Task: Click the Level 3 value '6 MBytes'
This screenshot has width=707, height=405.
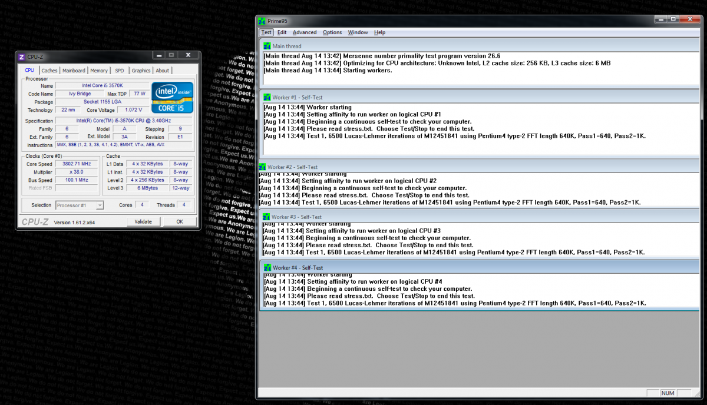Action: (x=148, y=188)
